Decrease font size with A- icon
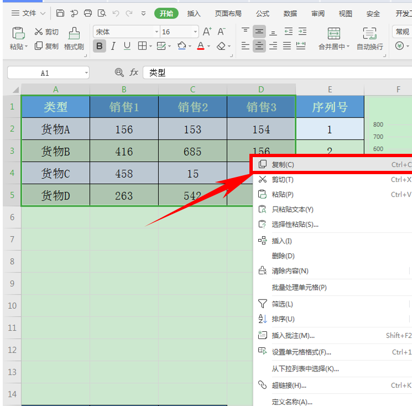The height and width of the screenshot is (406, 412). [x=221, y=31]
